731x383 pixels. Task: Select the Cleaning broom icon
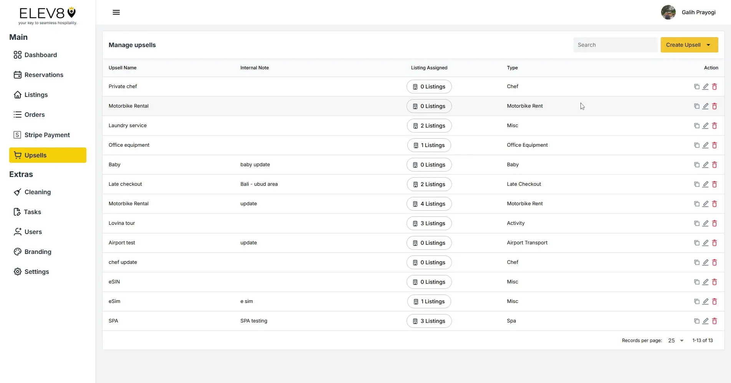click(18, 192)
